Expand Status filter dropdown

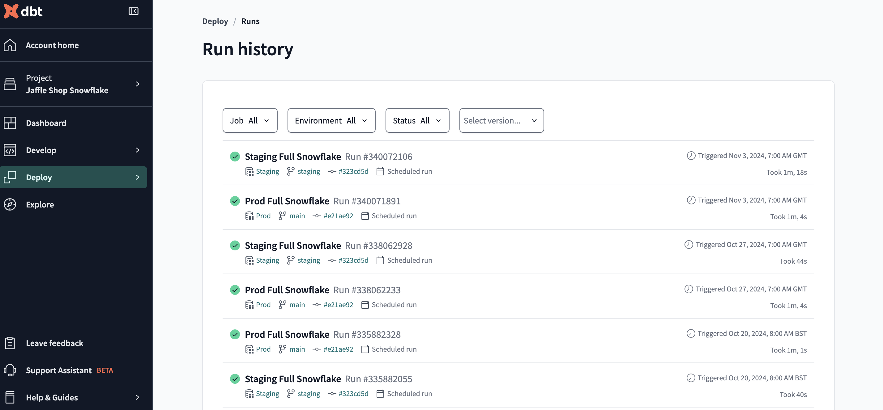coord(417,120)
